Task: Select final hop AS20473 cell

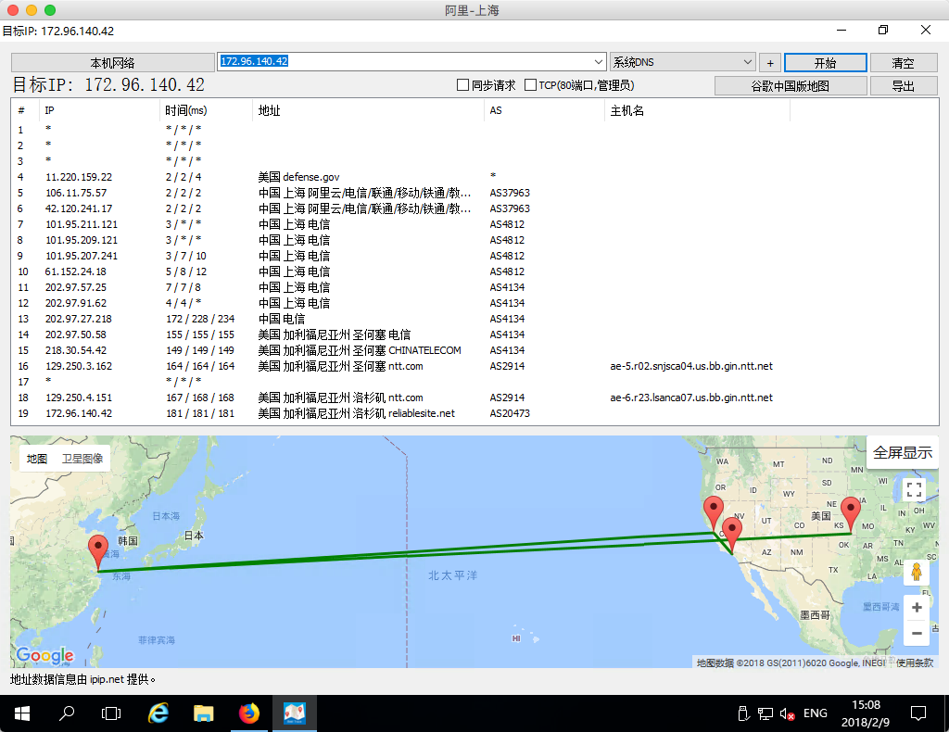Action: 510,413
